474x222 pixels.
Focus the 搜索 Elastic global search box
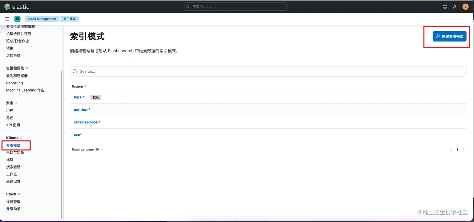235,7
